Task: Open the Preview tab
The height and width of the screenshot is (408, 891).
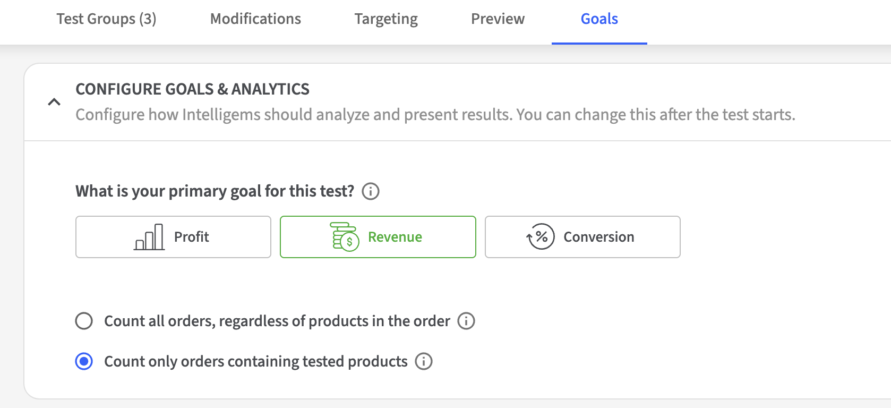Action: tap(498, 19)
